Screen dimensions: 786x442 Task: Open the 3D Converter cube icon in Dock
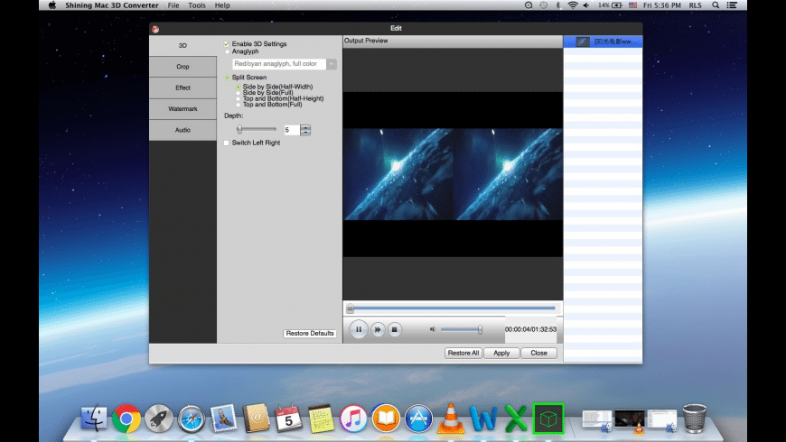547,418
